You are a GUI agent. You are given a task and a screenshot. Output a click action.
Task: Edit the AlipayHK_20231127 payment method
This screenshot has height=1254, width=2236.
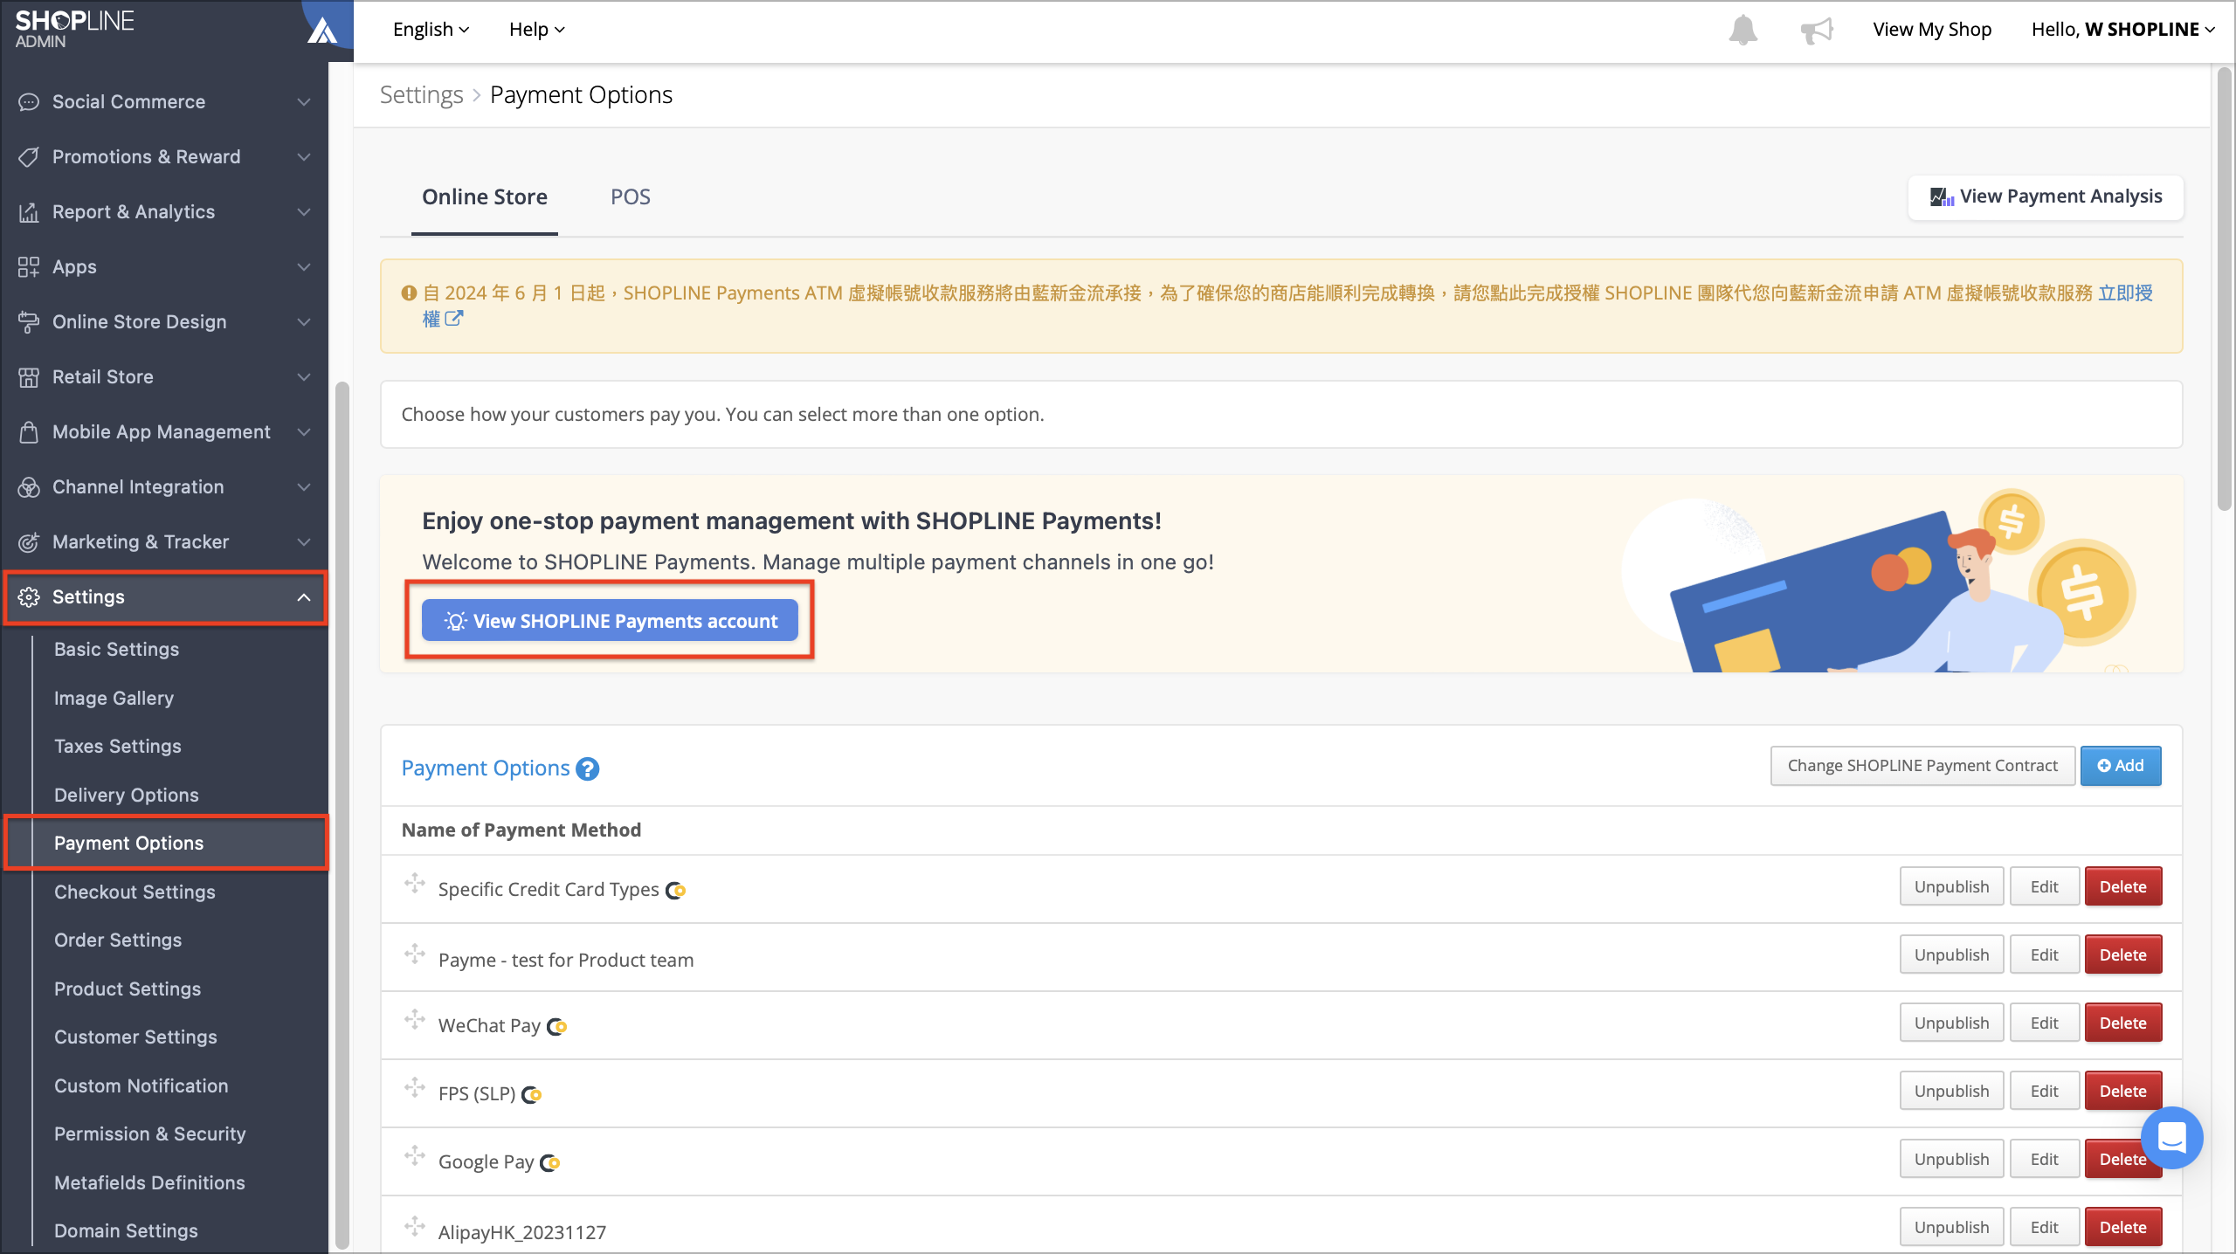(2044, 1228)
